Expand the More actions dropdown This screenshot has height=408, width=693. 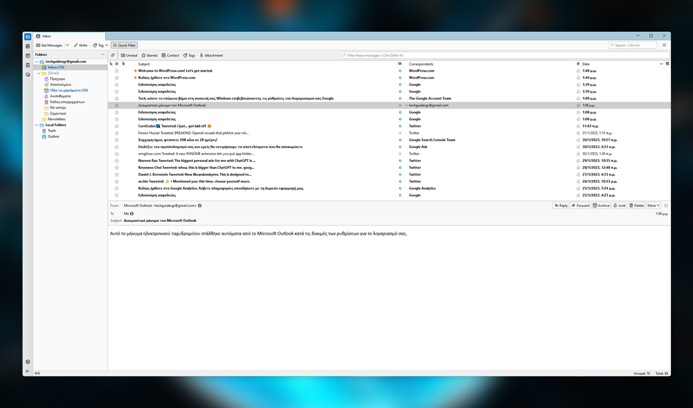pos(653,206)
